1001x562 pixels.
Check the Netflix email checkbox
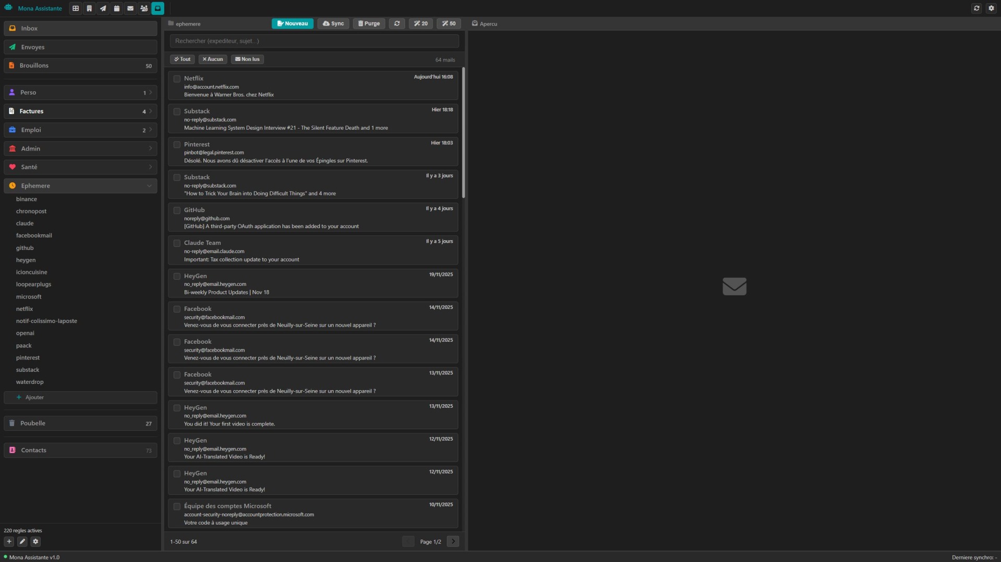click(x=177, y=79)
